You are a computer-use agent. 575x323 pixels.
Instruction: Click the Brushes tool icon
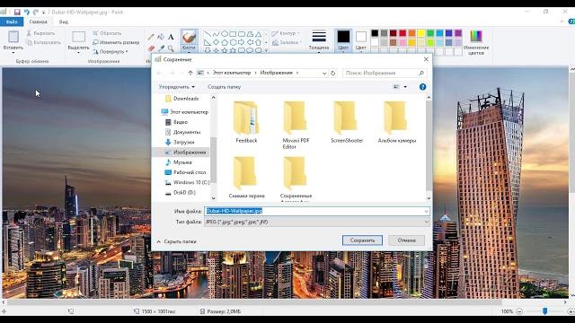tap(189, 37)
